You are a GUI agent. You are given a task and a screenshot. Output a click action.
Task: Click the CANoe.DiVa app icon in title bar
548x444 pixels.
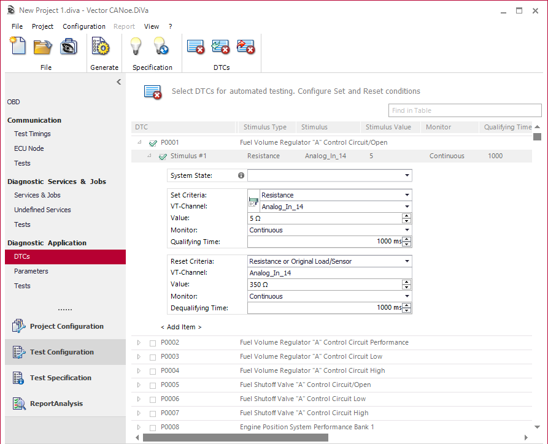(x=11, y=10)
